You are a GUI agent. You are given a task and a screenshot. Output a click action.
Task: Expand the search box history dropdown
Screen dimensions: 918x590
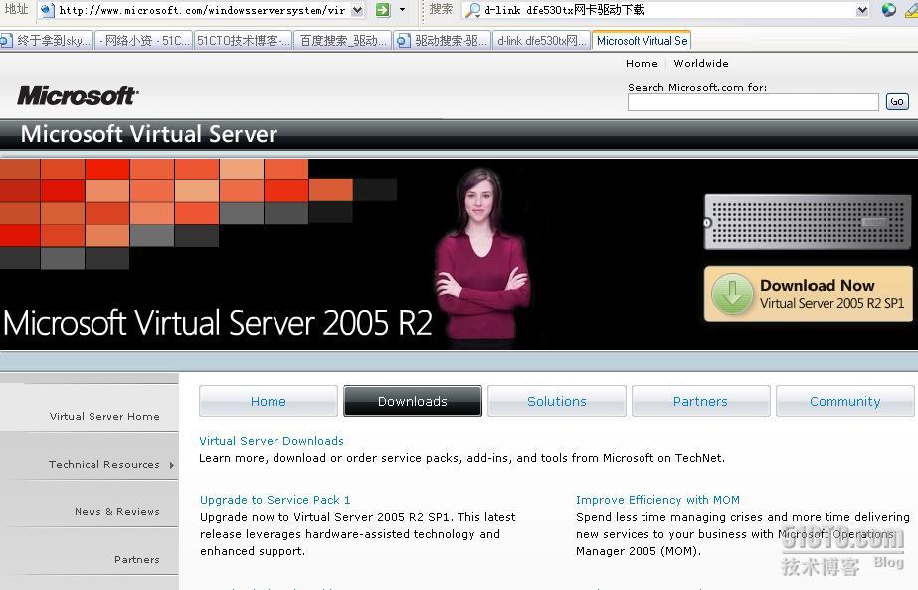pos(861,10)
